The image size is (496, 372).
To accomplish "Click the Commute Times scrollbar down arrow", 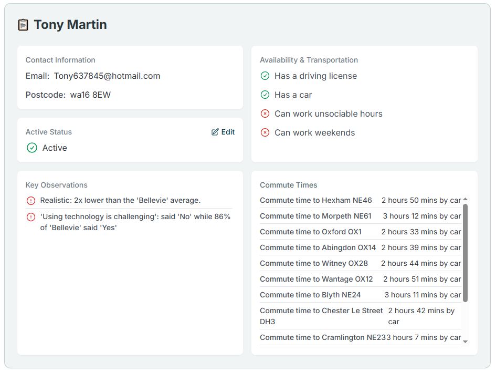I will [x=465, y=342].
